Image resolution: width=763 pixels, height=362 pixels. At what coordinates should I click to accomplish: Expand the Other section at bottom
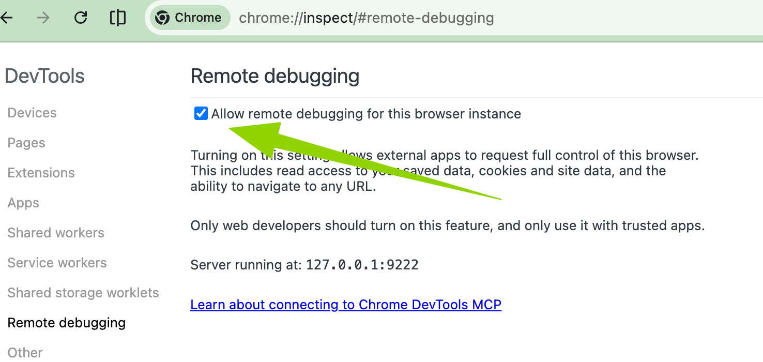(x=24, y=352)
